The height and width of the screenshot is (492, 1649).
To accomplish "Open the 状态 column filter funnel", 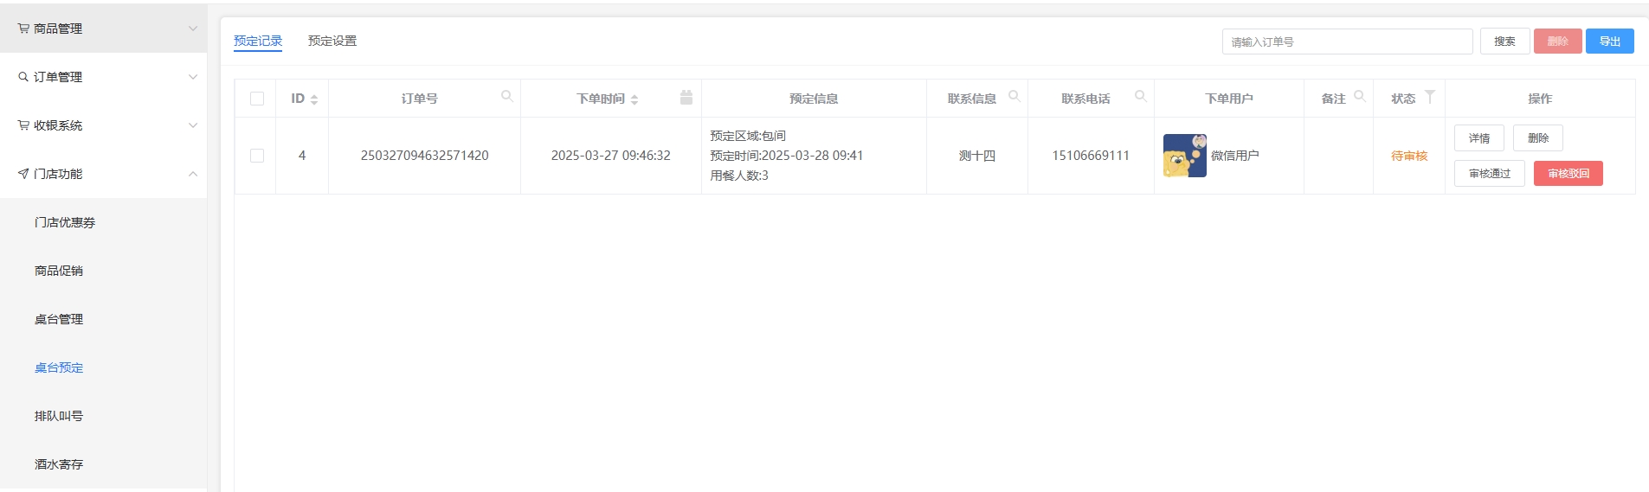I will click(x=1430, y=96).
